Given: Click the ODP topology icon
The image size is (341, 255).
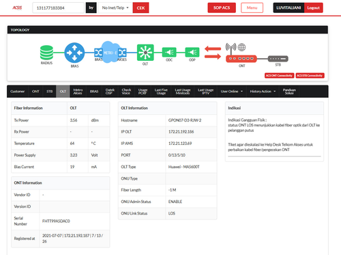Looking at the screenshot, I should click(x=192, y=53).
